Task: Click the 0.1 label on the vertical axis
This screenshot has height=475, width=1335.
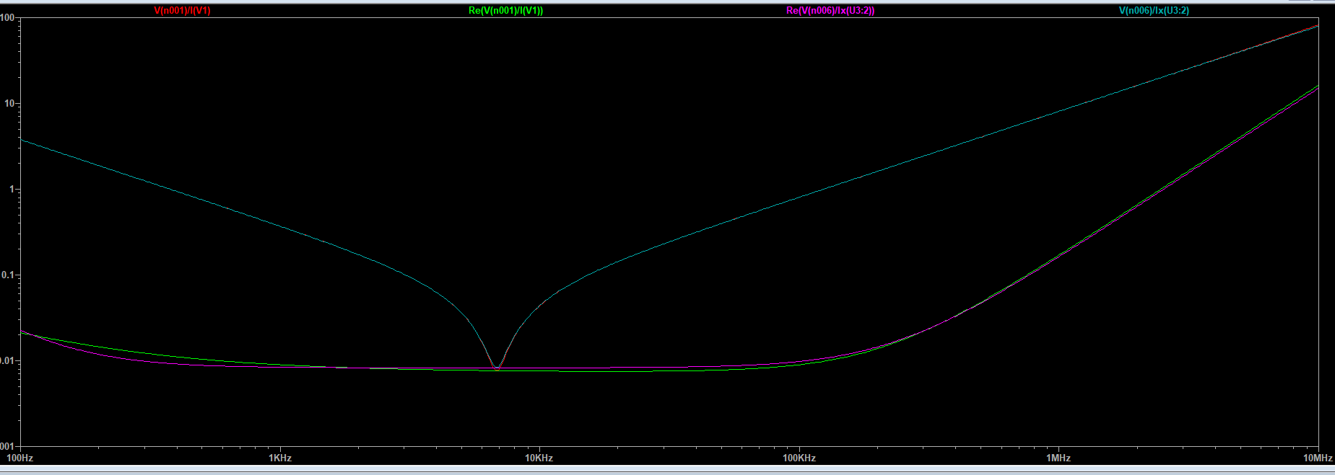Action: [x=8, y=275]
